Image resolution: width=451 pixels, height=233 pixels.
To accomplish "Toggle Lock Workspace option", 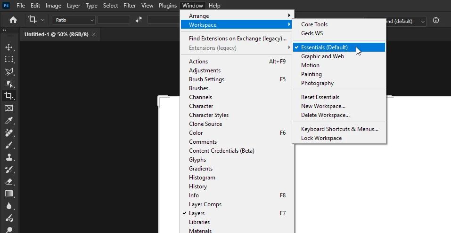I will click(339, 138).
